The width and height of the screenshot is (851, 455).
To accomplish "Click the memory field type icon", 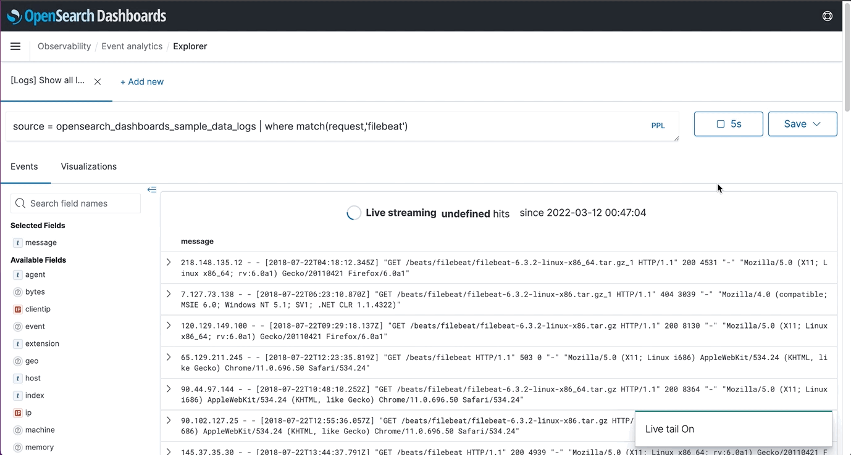I will (x=18, y=448).
